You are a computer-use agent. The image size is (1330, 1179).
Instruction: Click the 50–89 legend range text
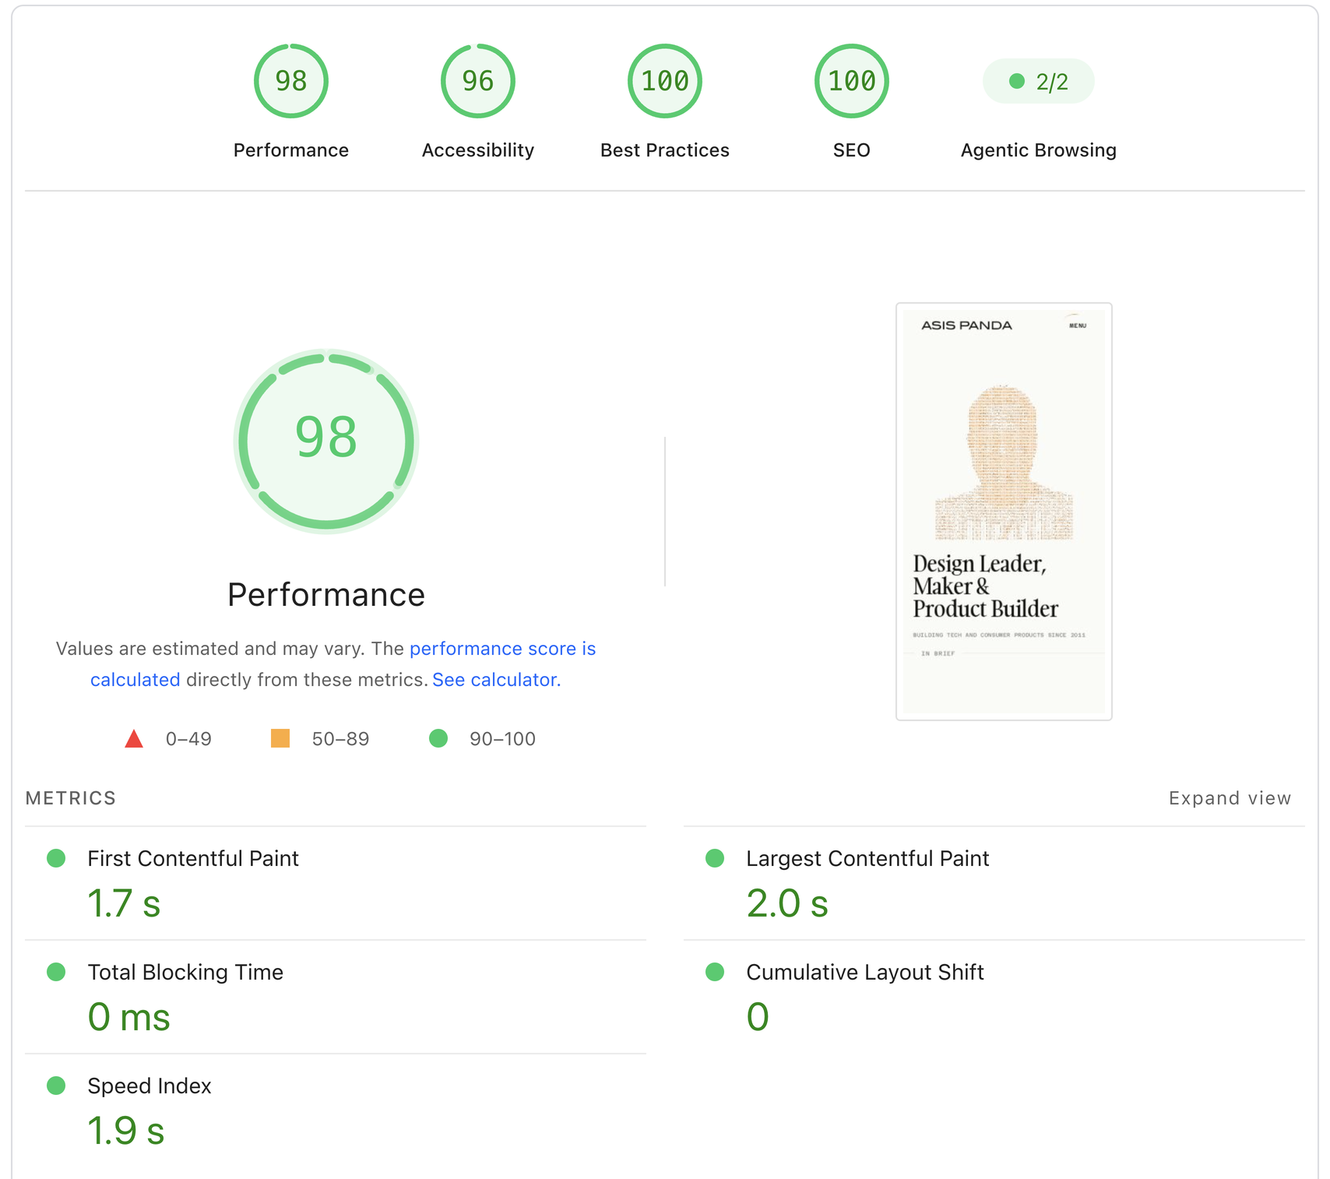pos(340,739)
